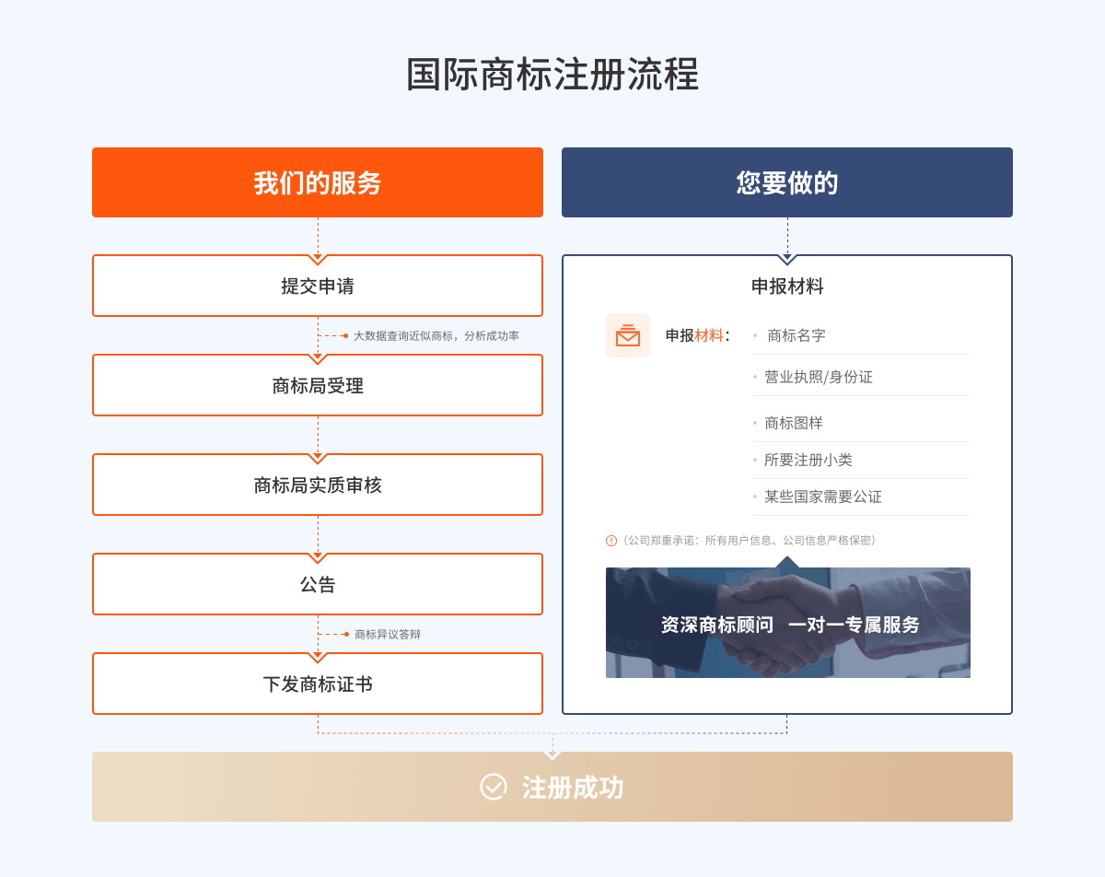The height and width of the screenshot is (877, 1105).
Task: Click the white arrow above 注册成功 bar
Action: (x=552, y=755)
